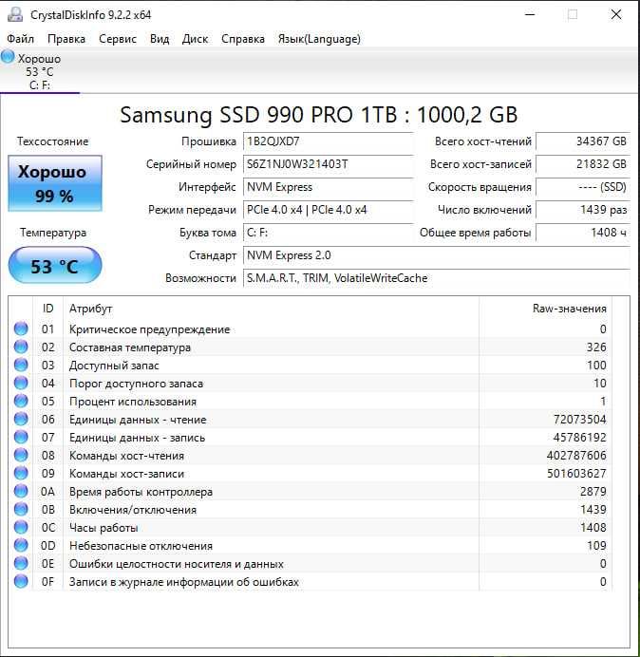Click power on count value 1439 раз

(583, 210)
